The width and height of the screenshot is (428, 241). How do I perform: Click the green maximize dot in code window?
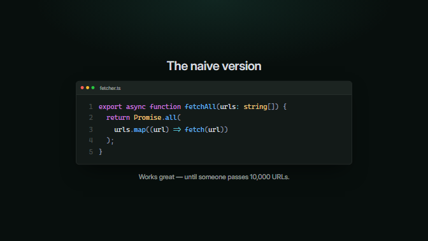(93, 88)
